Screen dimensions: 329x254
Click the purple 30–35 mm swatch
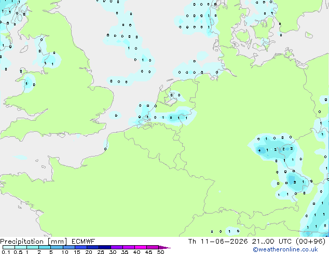pyautogui.click(x=116, y=247)
